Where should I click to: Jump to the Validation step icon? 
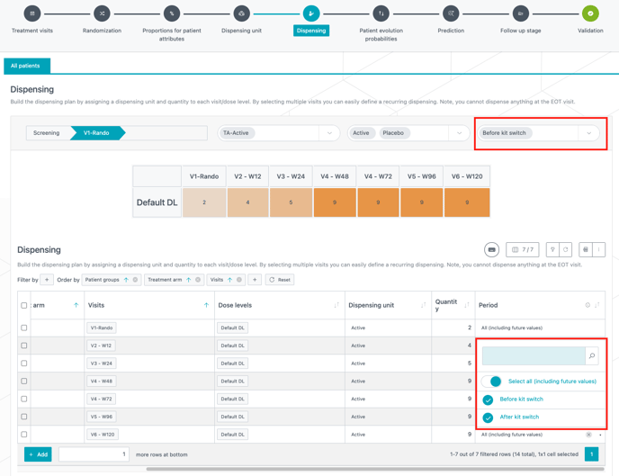pos(590,13)
